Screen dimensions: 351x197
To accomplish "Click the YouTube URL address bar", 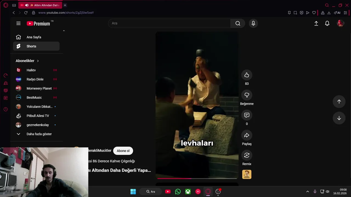I will tap(66, 13).
